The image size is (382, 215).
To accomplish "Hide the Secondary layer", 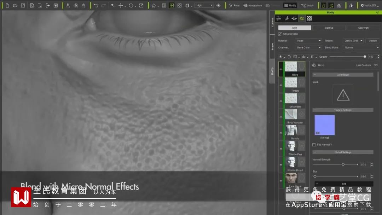I will (x=281, y=101).
